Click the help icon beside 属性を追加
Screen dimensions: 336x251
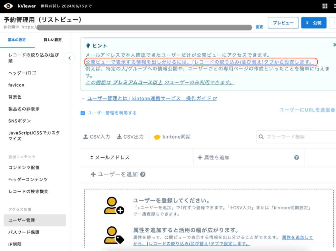click(296, 158)
